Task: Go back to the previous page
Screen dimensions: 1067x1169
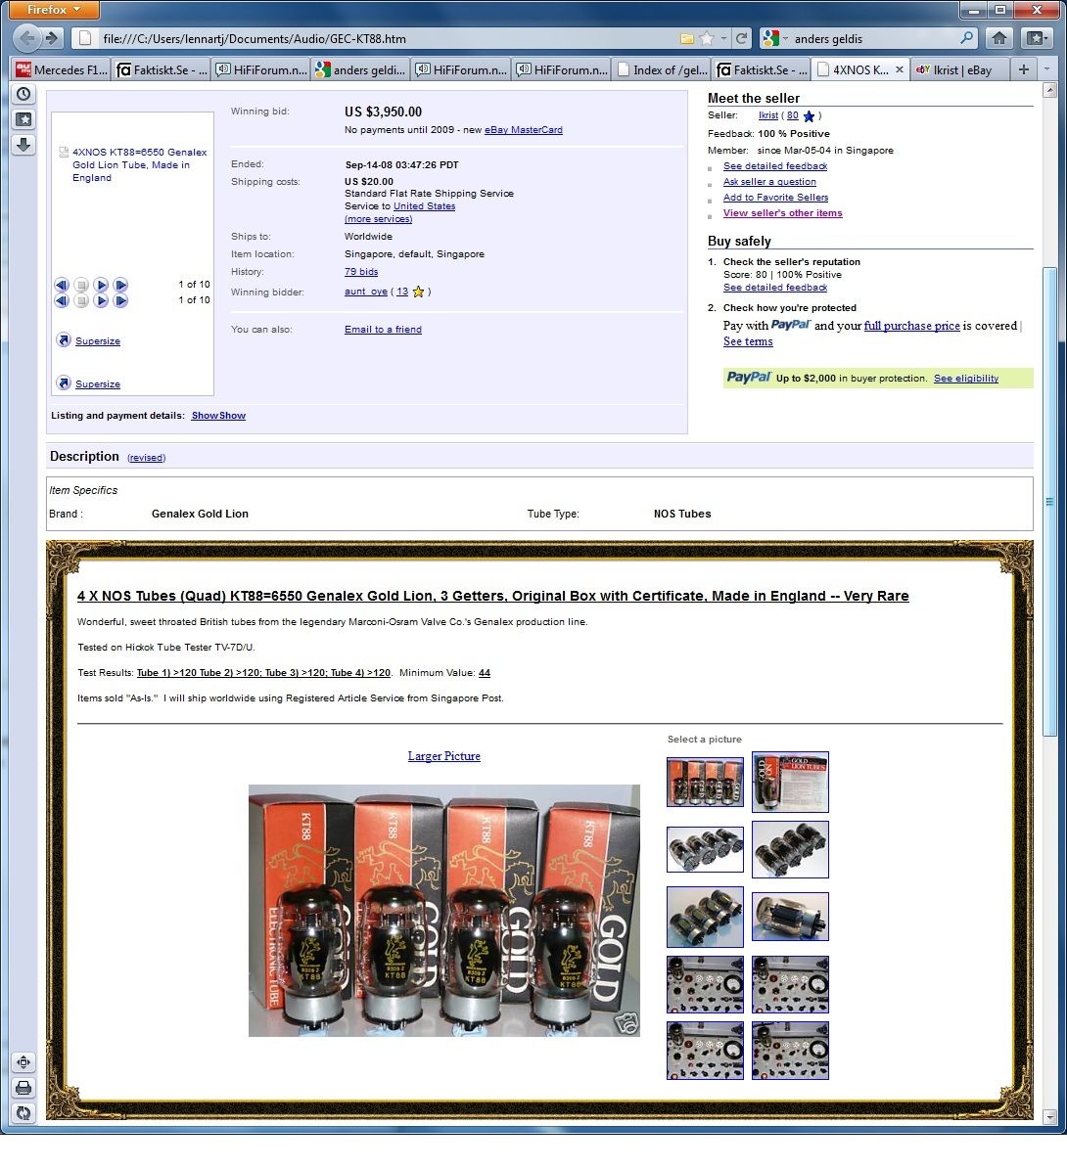Action: (26, 38)
